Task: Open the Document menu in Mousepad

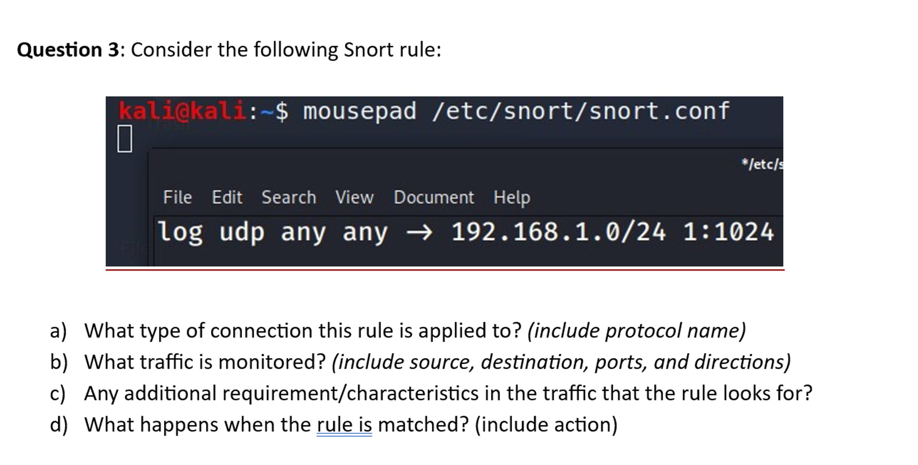Action: click(434, 197)
